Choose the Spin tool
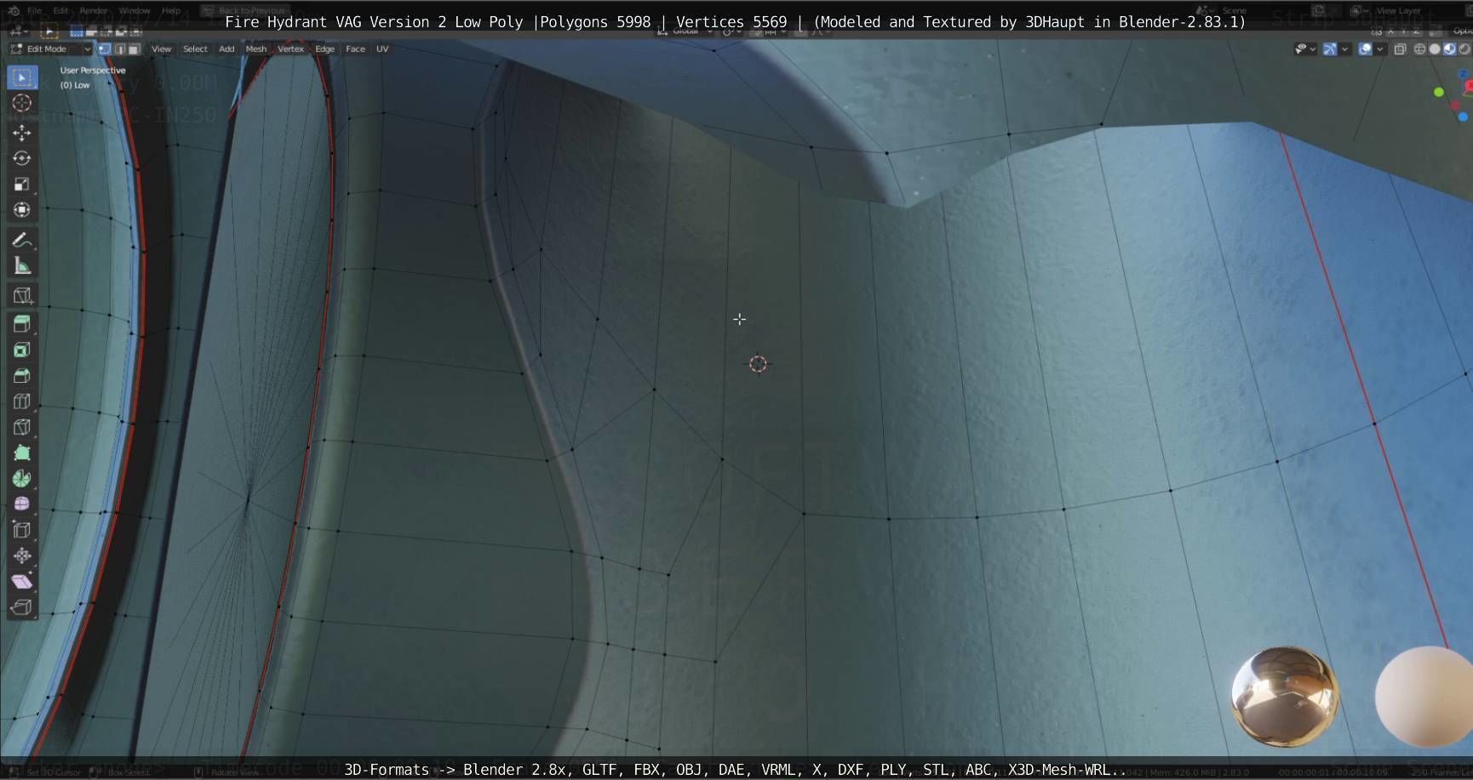The width and height of the screenshot is (1473, 780). click(22, 478)
